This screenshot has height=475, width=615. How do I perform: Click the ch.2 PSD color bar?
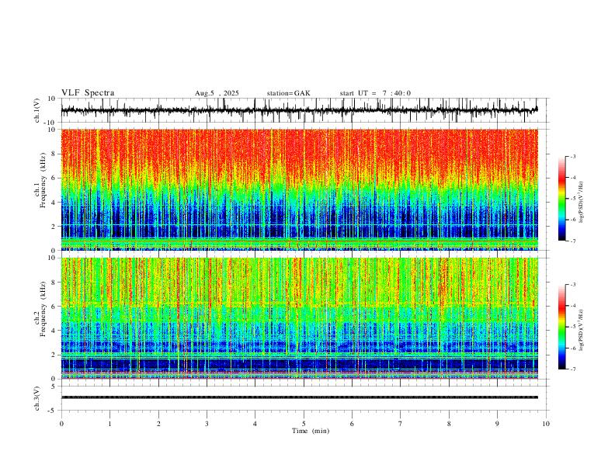[x=561, y=327]
